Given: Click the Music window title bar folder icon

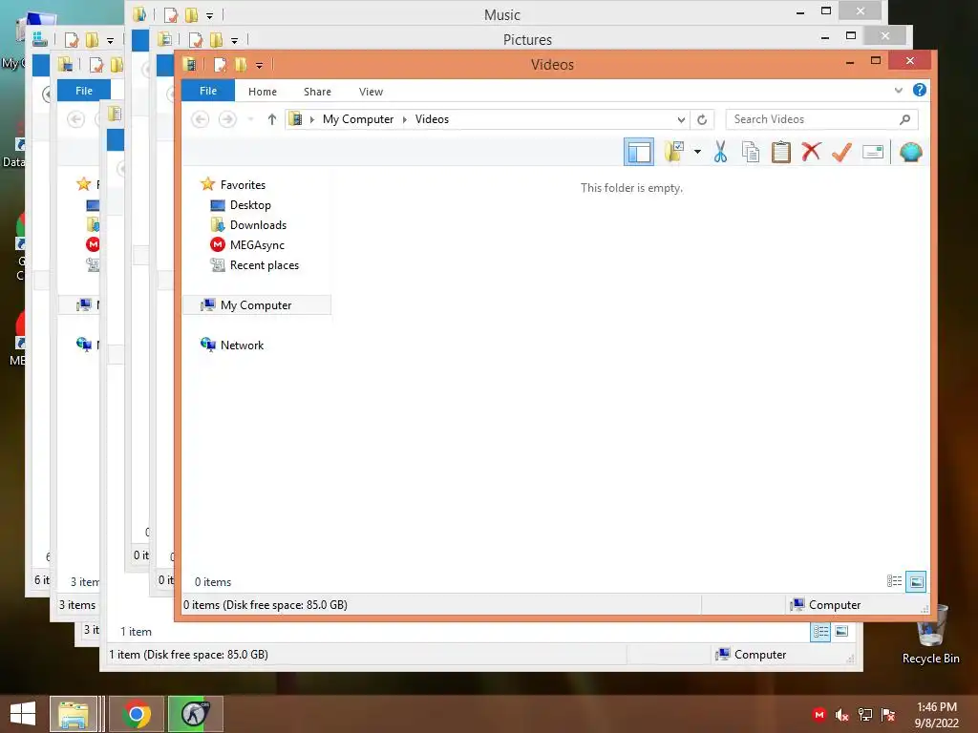Looking at the screenshot, I should coord(139,14).
